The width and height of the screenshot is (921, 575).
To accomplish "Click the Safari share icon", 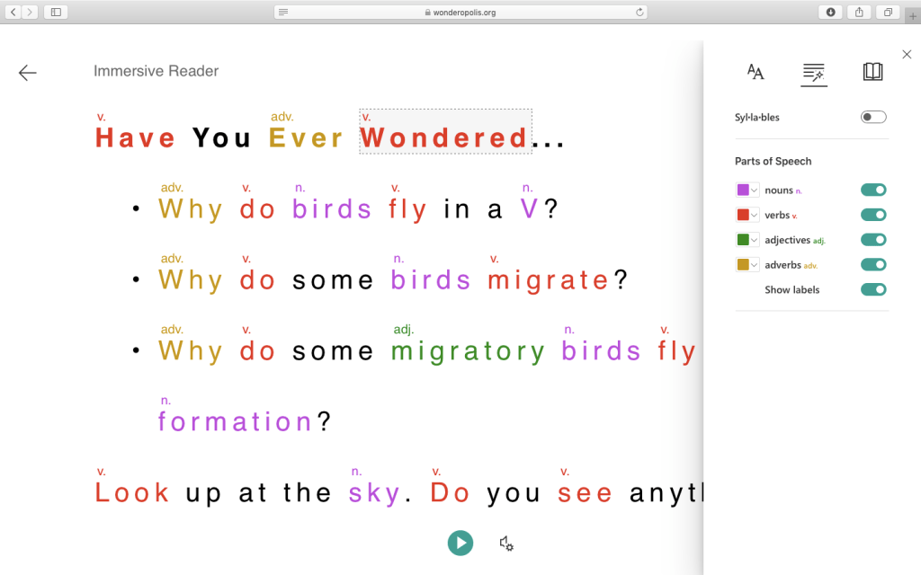I will 859,12.
